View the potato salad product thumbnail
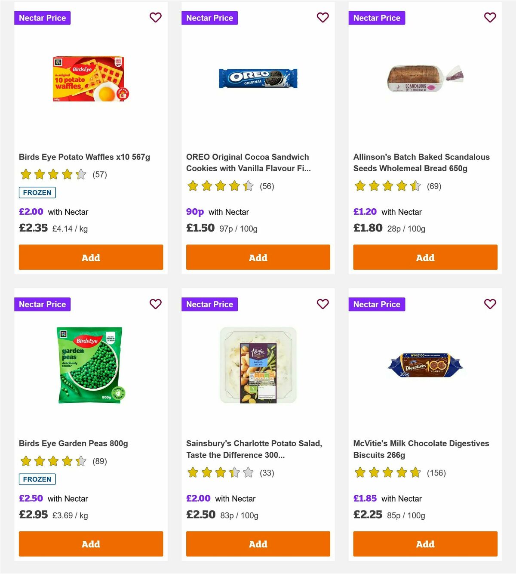Viewport: 516px width, 574px height. tap(258, 364)
